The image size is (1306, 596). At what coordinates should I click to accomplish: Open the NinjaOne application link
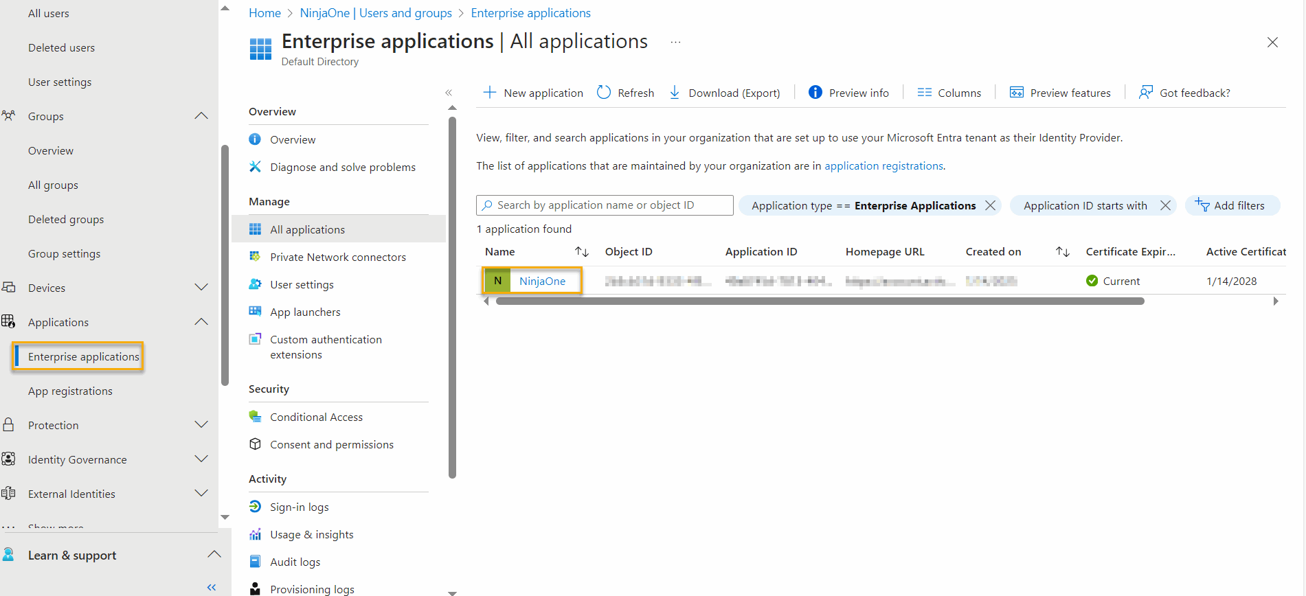[542, 281]
